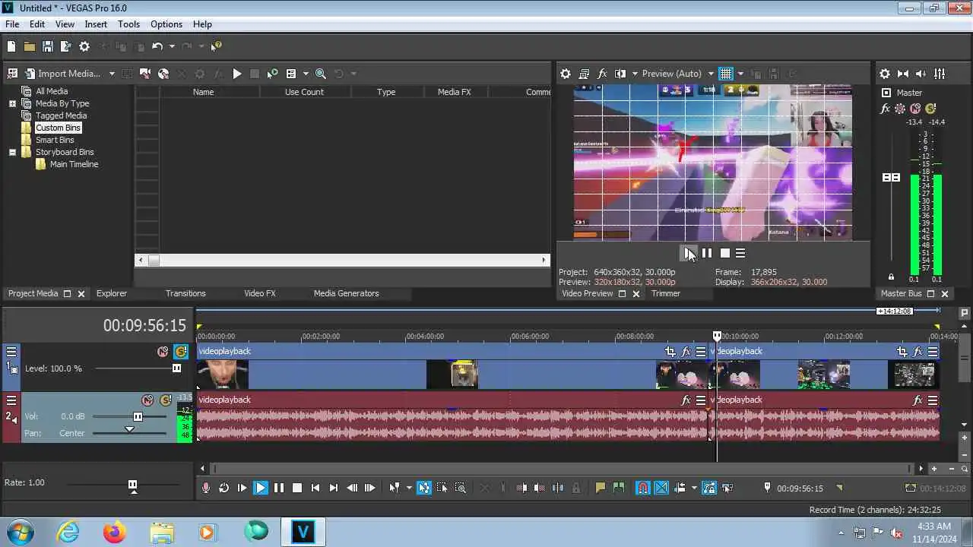Toggle the Master fader lock icon
The height and width of the screenshot is (547, 973).
point(892,277)
